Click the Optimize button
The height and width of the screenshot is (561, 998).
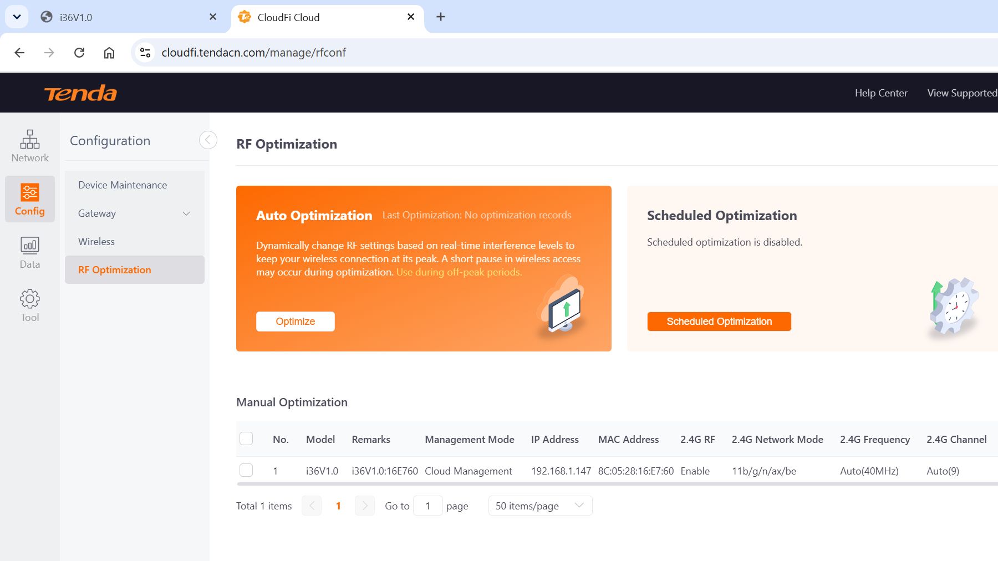click(x=296, y=322)
